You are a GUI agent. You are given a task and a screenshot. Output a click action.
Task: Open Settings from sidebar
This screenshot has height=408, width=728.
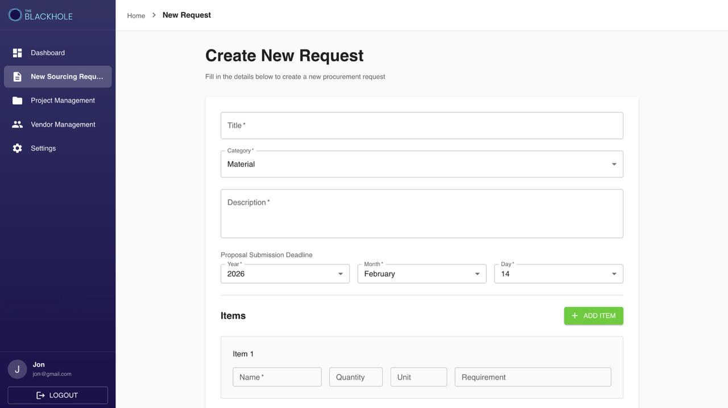pyautogui.click(x=57, y=148)
